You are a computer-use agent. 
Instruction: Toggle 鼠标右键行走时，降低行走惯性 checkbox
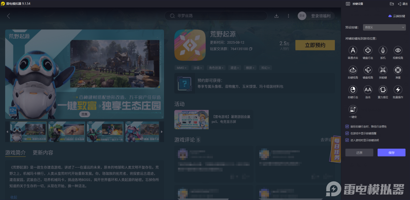pyautogui.click(x=347, y=126)
